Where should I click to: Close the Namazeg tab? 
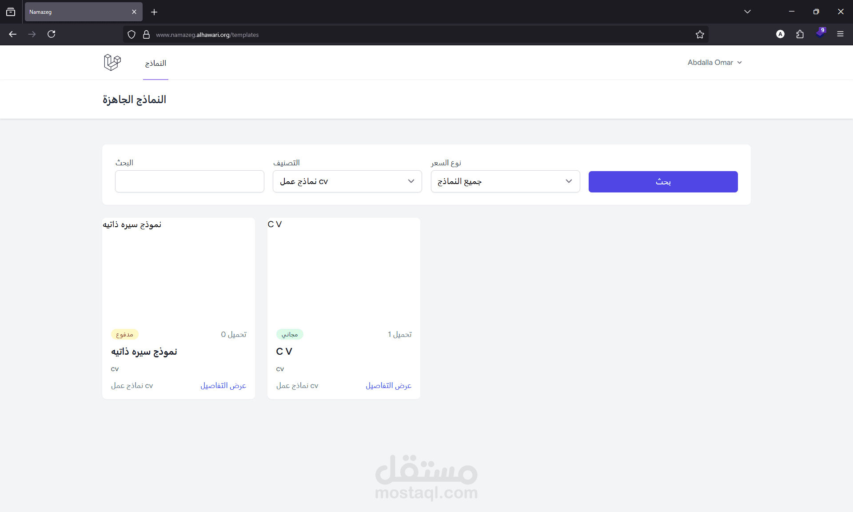pyautogui.click(x=134, y=12)
